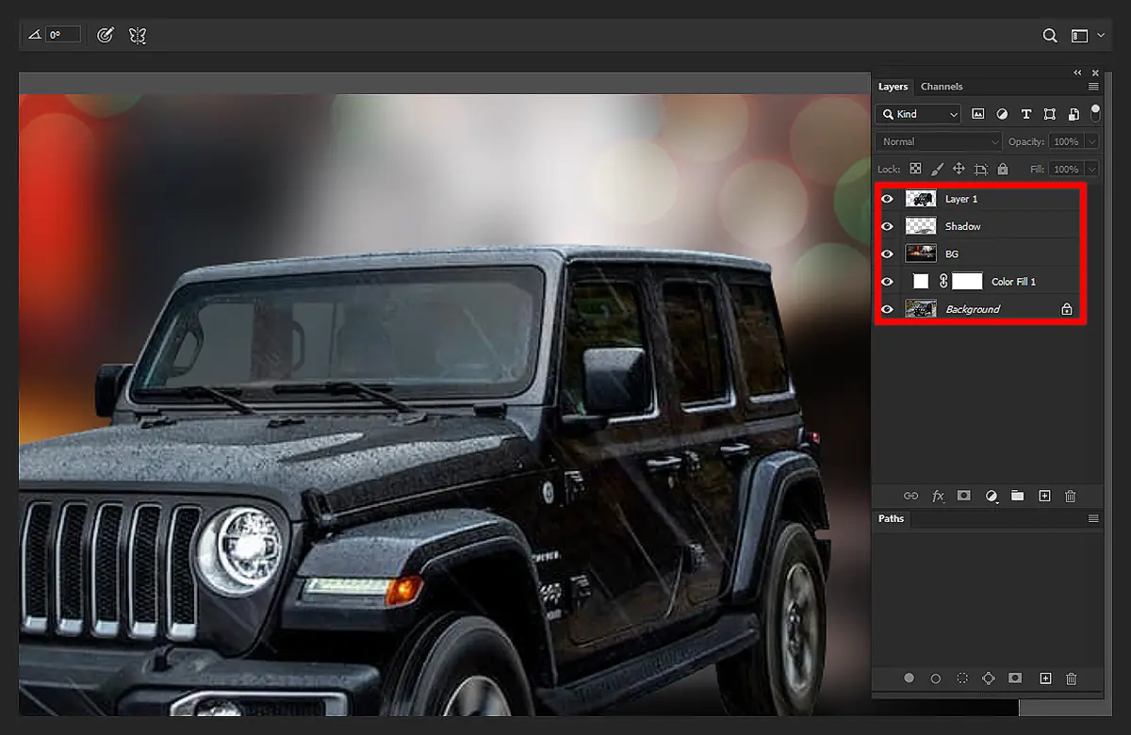Open the Fill slider dropdown arrow

tap(1091, 170)
